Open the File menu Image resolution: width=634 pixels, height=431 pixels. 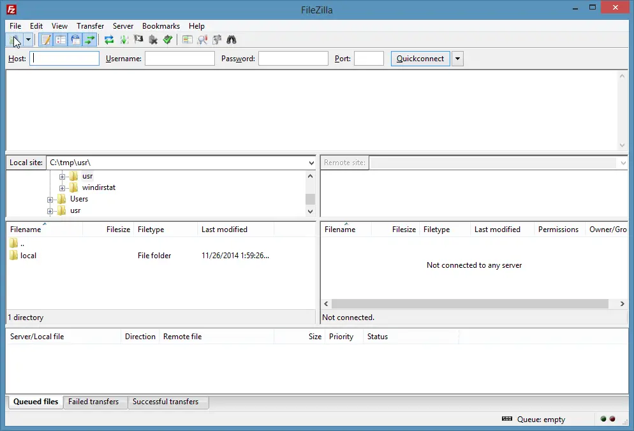point(15,26)
